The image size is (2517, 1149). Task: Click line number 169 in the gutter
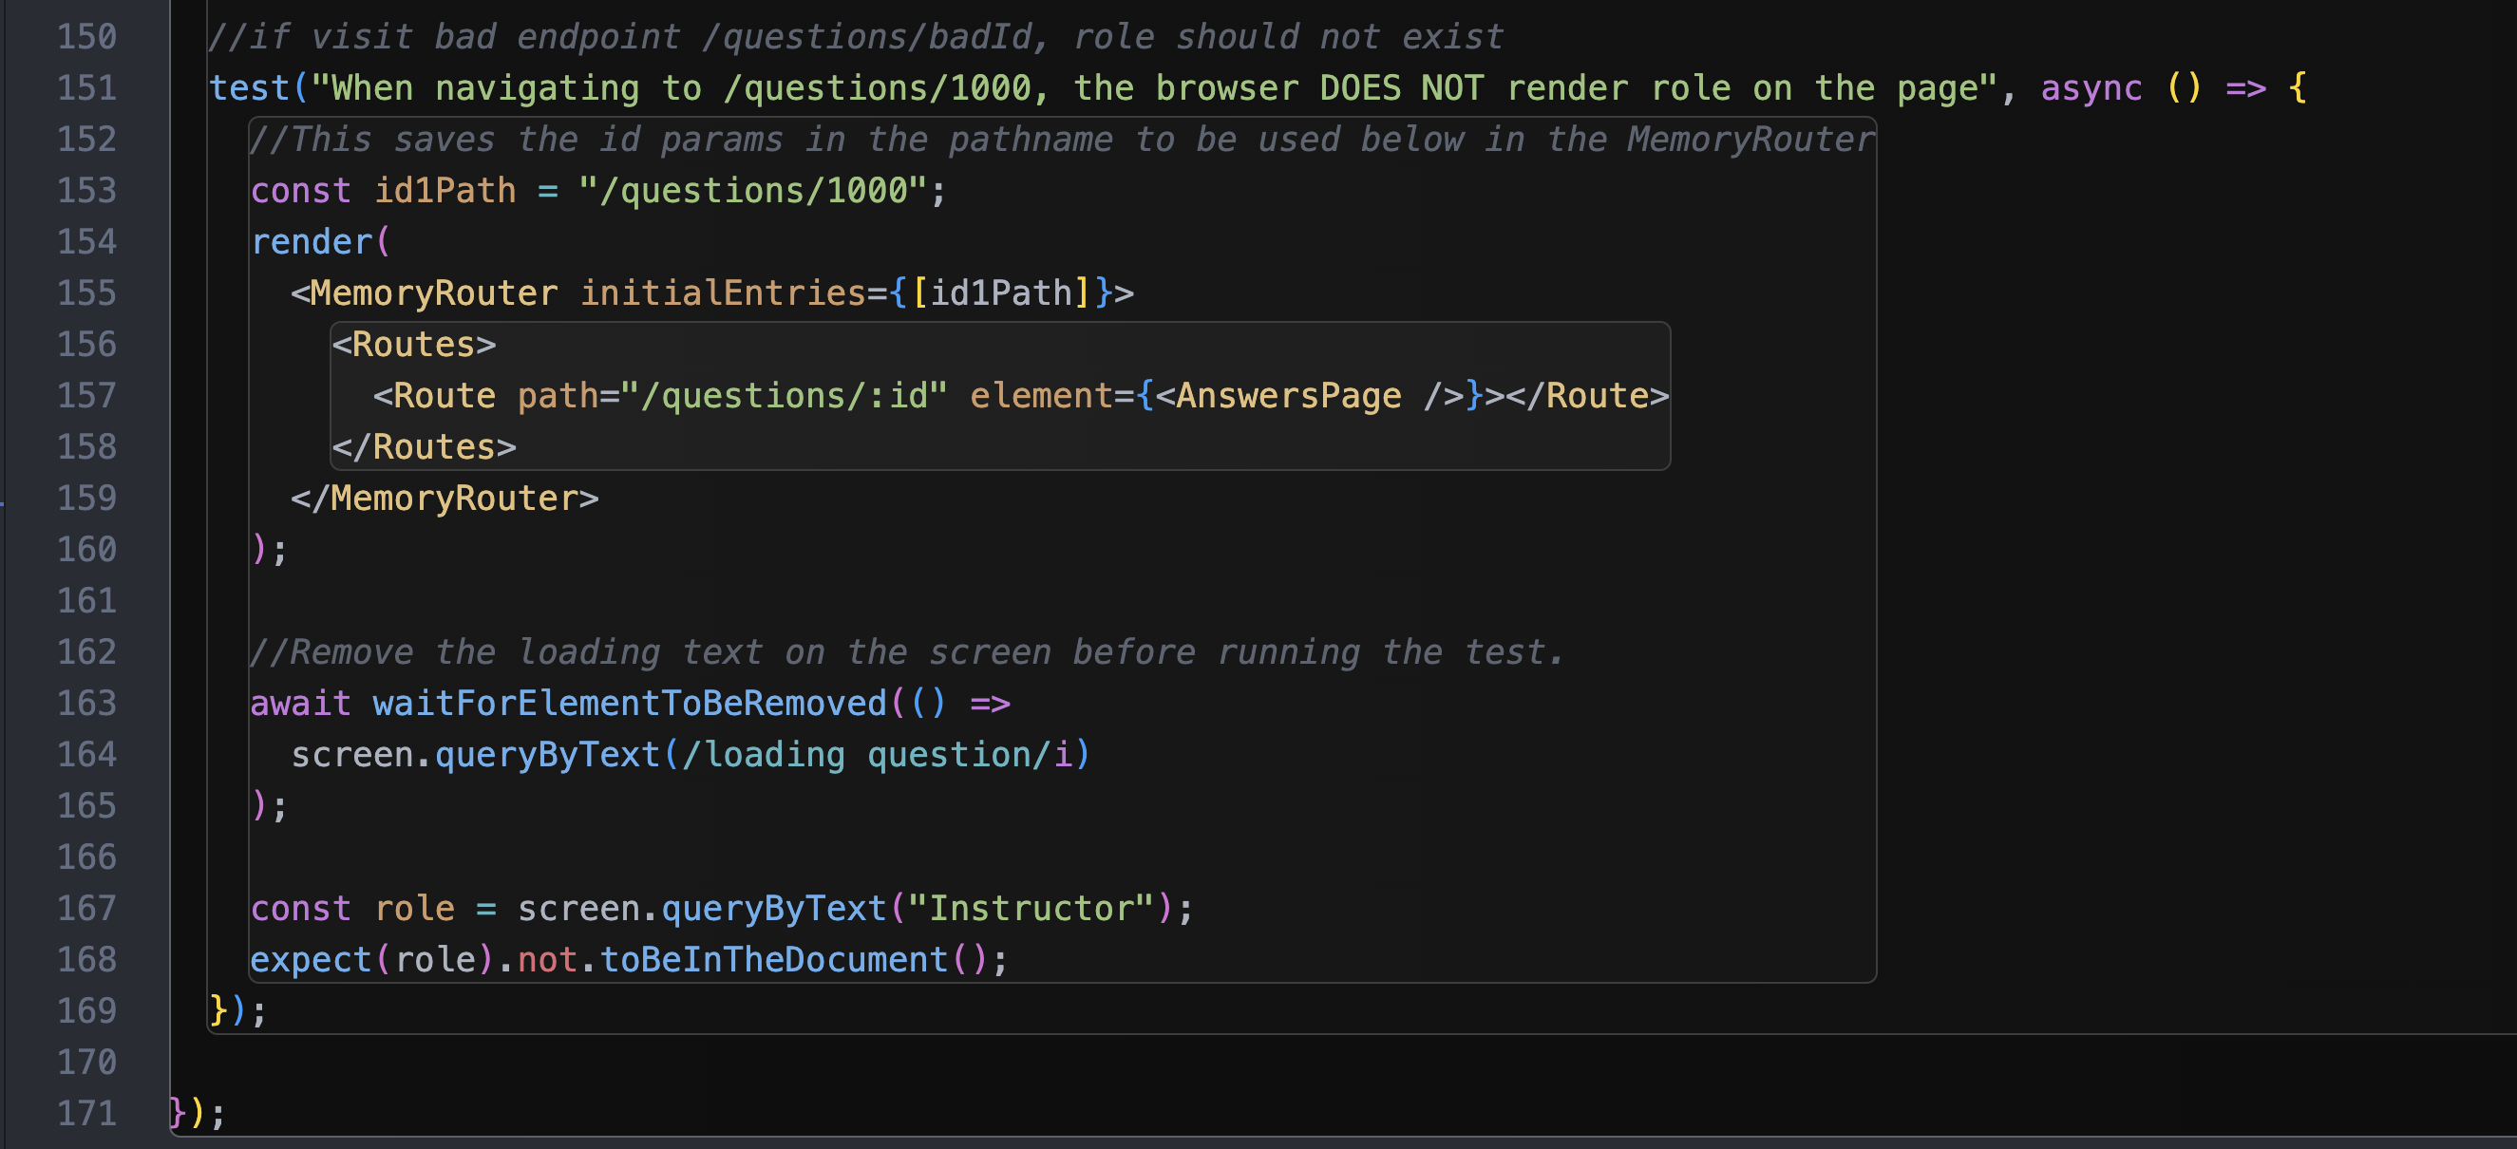click(87, 1010)
